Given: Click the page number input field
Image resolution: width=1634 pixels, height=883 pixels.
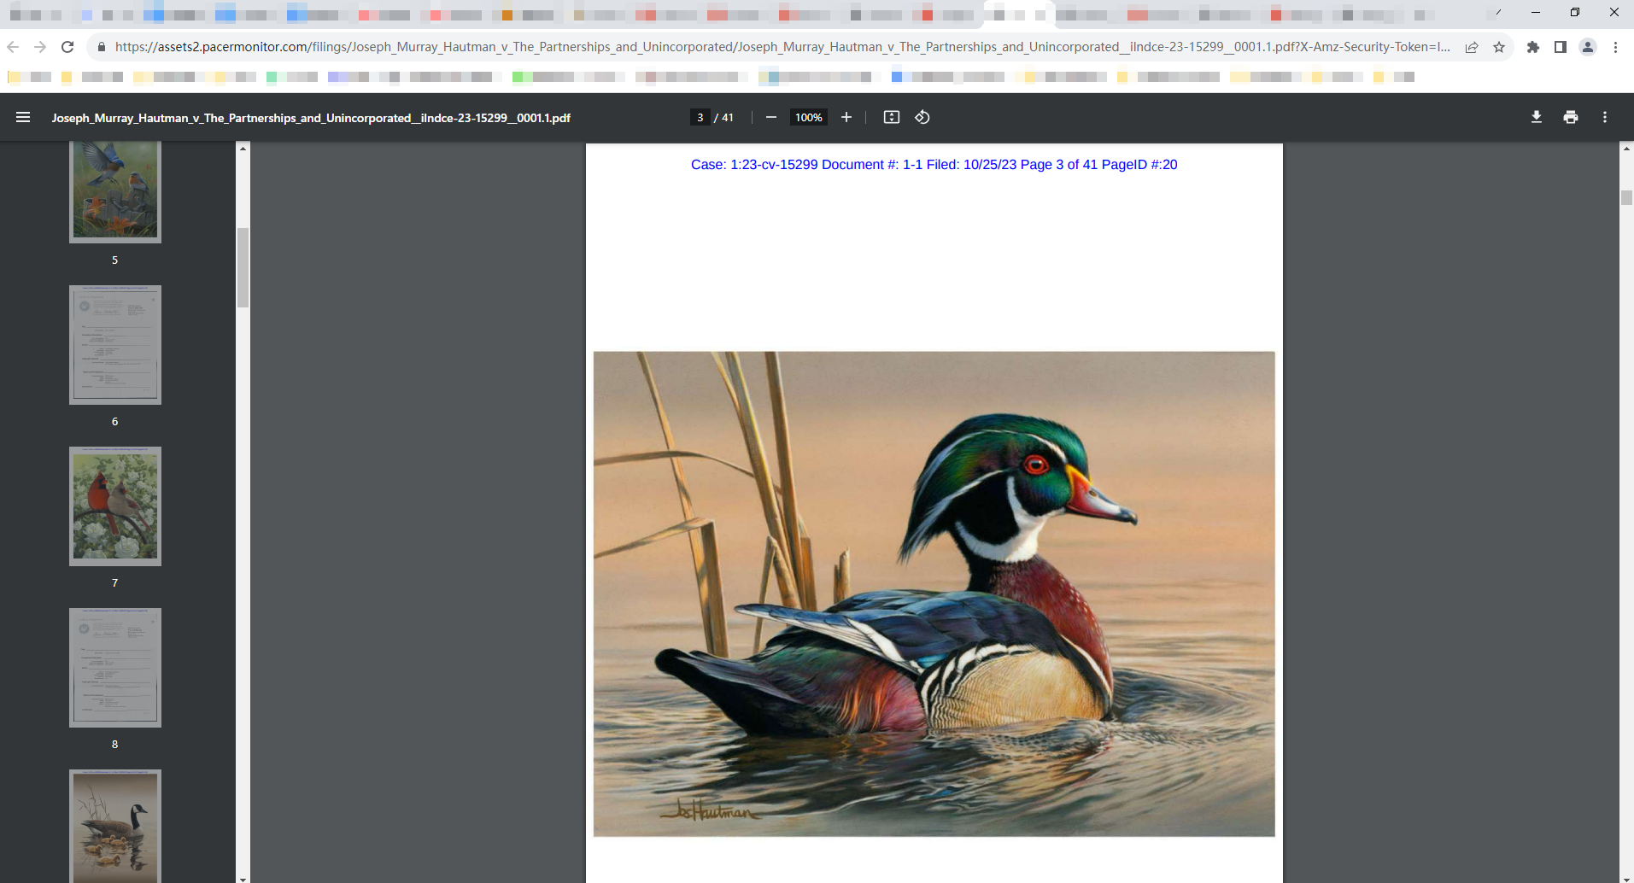Looking at the screenshot, I should point(700,118).
